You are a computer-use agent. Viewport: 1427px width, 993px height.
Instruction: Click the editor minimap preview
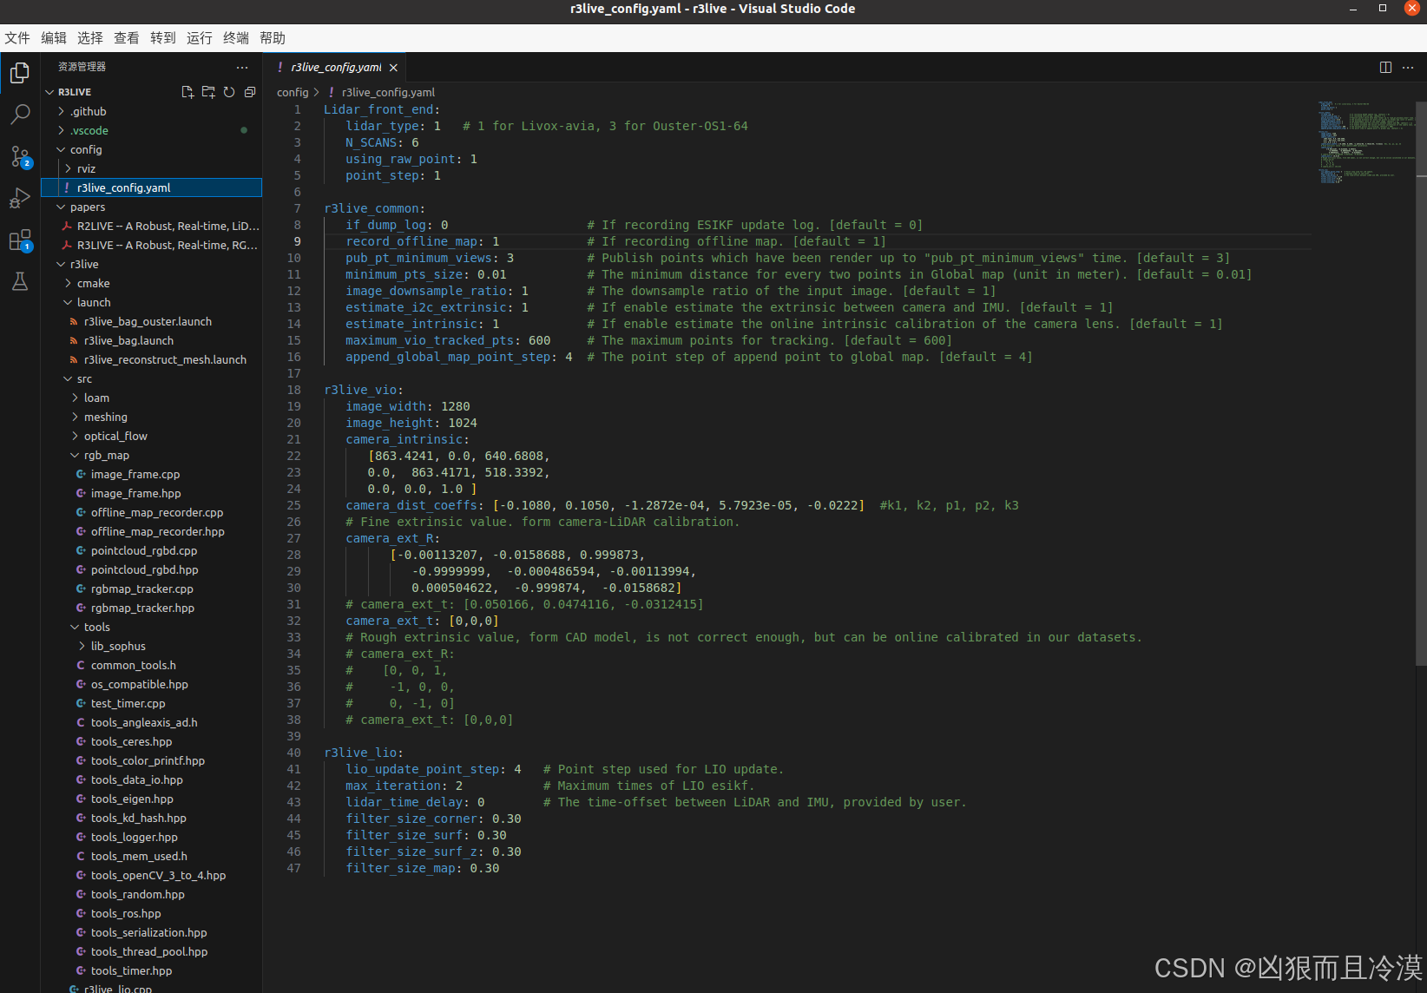[1366, 143]
